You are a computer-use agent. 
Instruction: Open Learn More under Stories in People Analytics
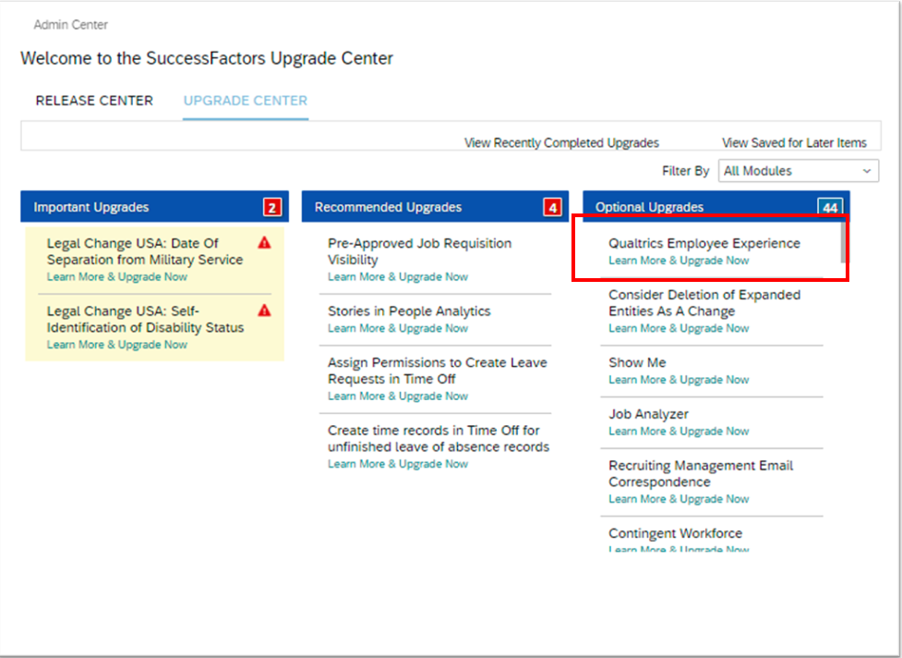pos(398,328)
